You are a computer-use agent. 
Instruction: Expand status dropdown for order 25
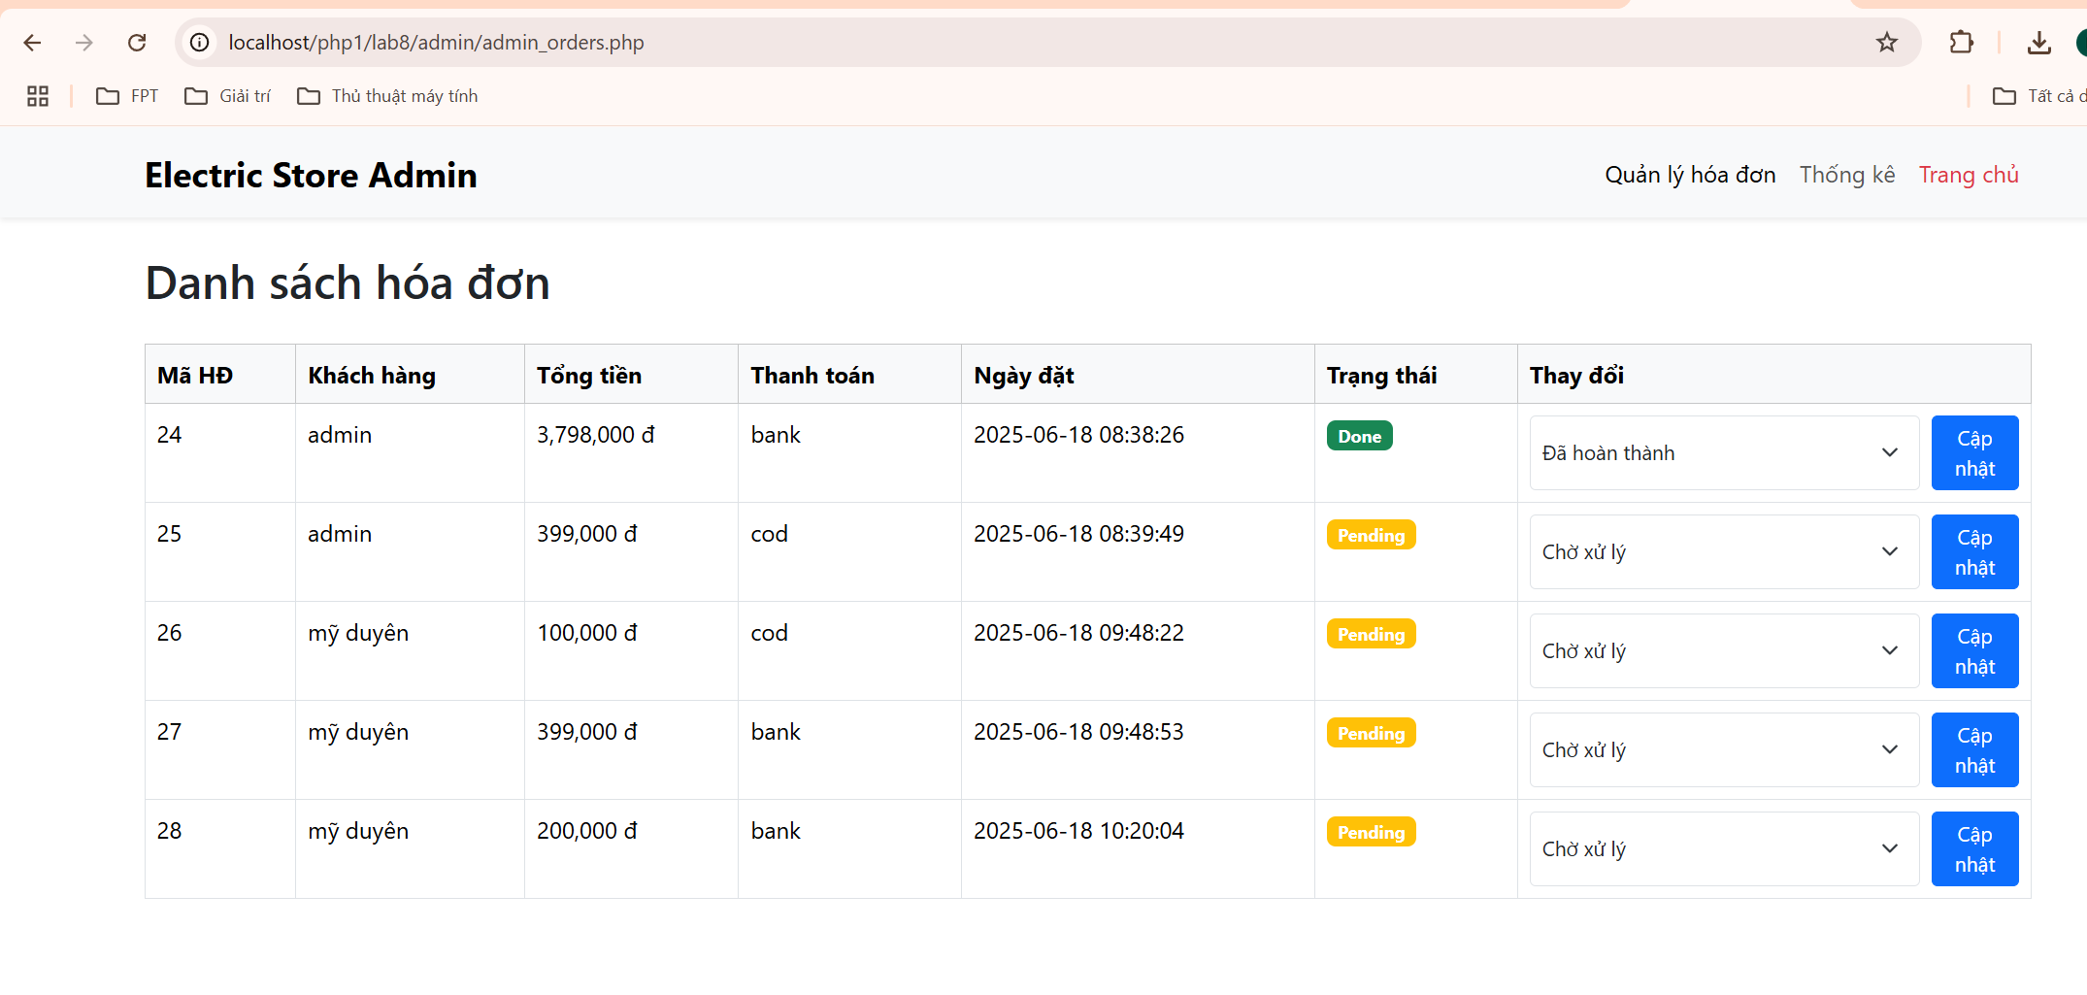point(1724,552)
